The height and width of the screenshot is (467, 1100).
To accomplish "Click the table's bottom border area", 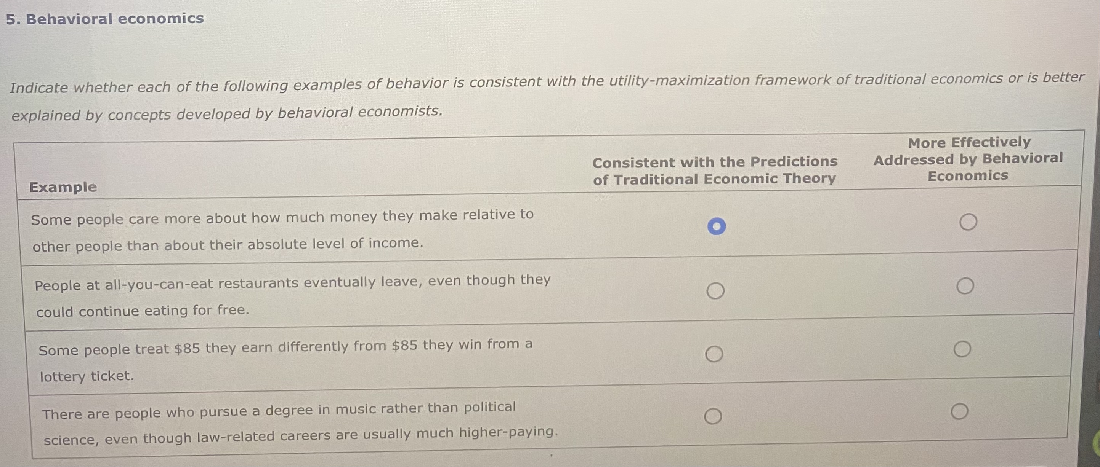I will (x=547, y=453).
